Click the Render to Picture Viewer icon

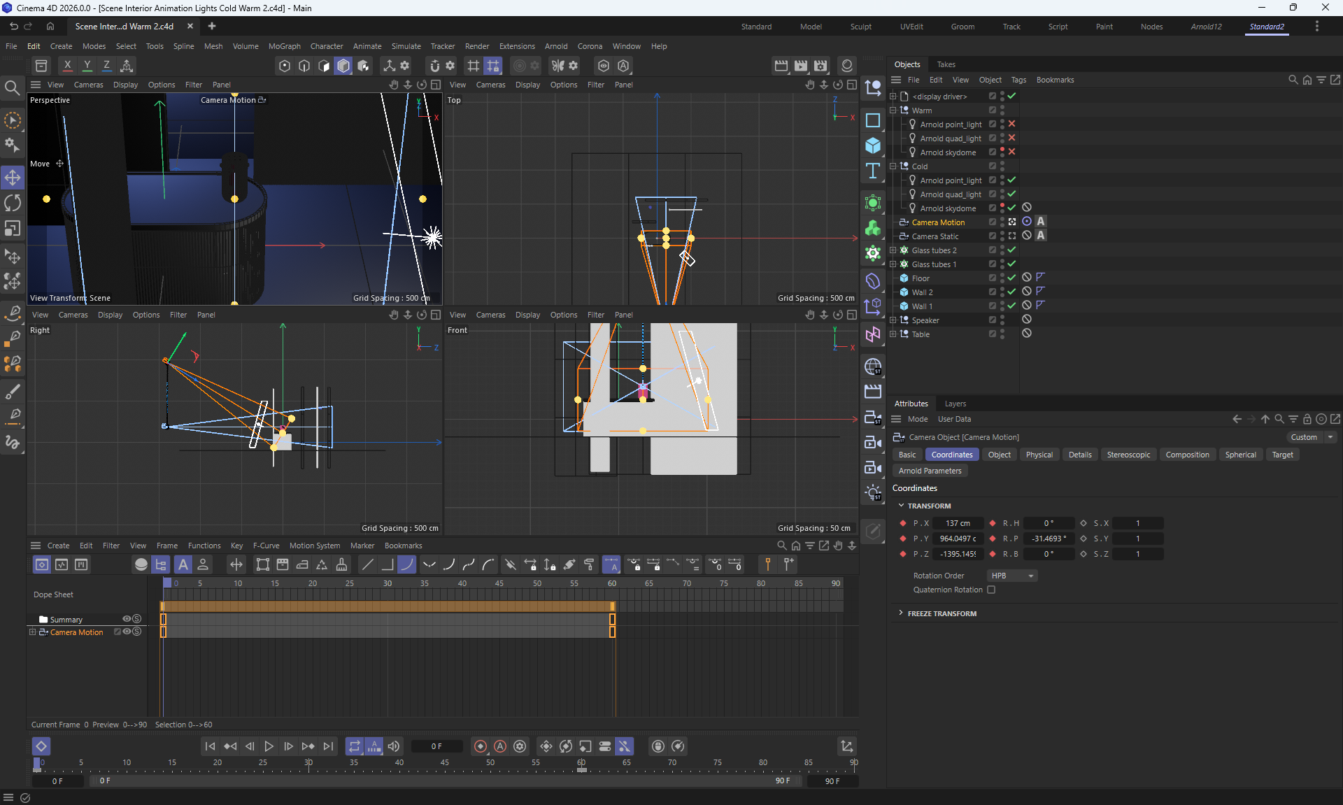801,66
